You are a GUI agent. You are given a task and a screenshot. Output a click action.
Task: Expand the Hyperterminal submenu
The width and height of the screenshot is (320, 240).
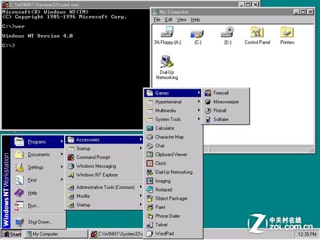[173, 101]
